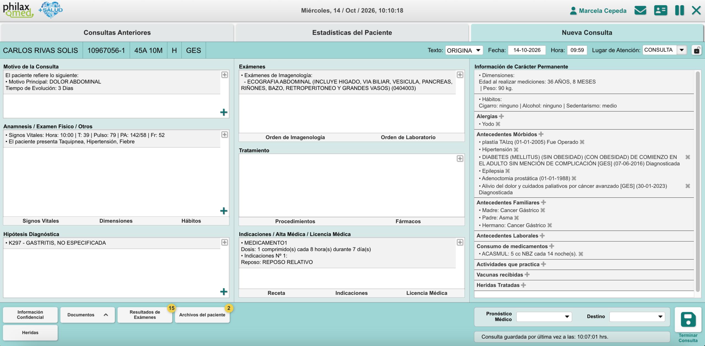The image size is (705, 346).
Task: Open the Estadísticas del Paciente tab
Action: 352,33
